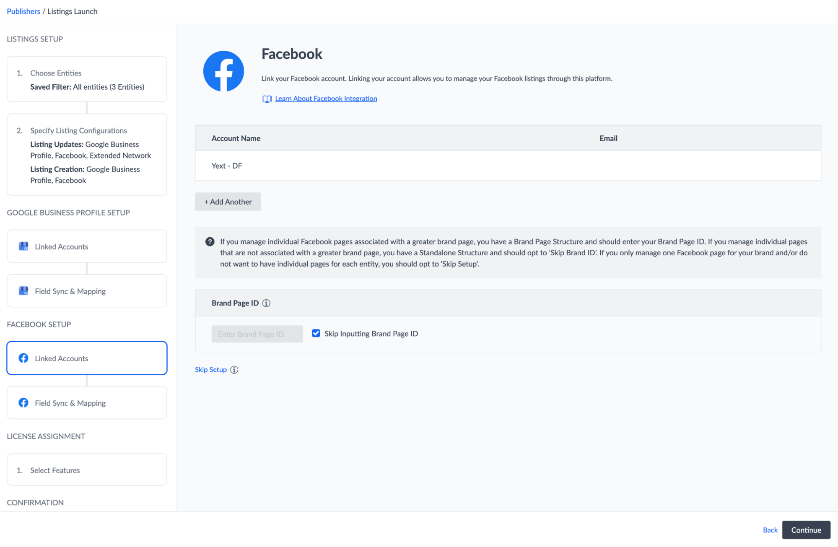838x547 pixels.
Task: Click the LICENSE ASSIGNMENT section heading
Action: coord(46,436)
